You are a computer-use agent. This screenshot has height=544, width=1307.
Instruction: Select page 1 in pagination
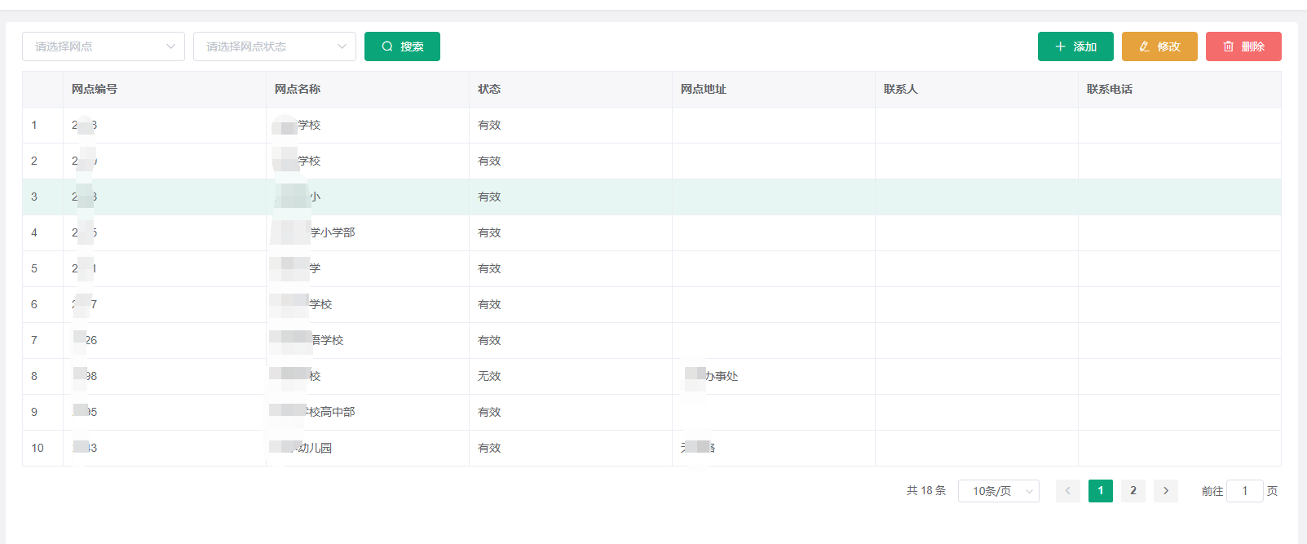pos(1100,491)
